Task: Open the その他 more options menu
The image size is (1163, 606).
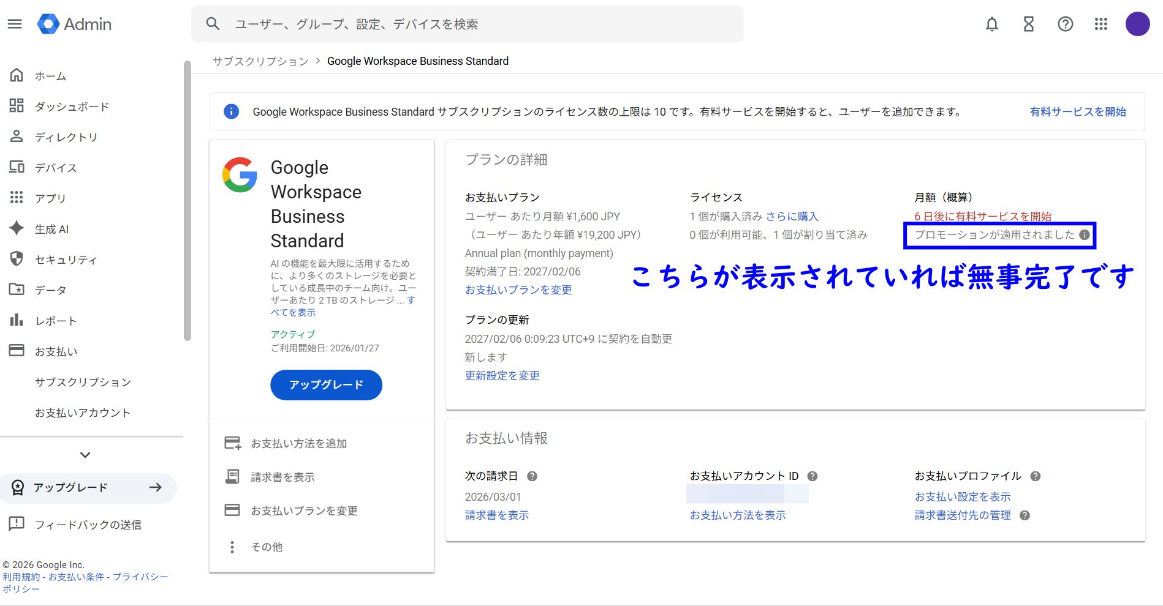Action: click(x=232, y=547)
